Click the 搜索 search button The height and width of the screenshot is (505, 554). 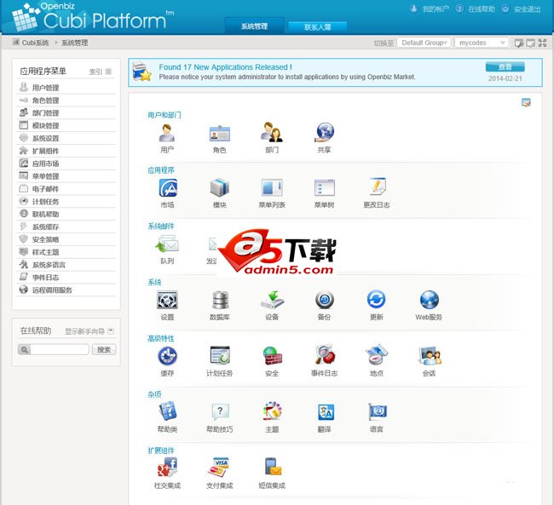pyautogui.click(x=104, y=350)
